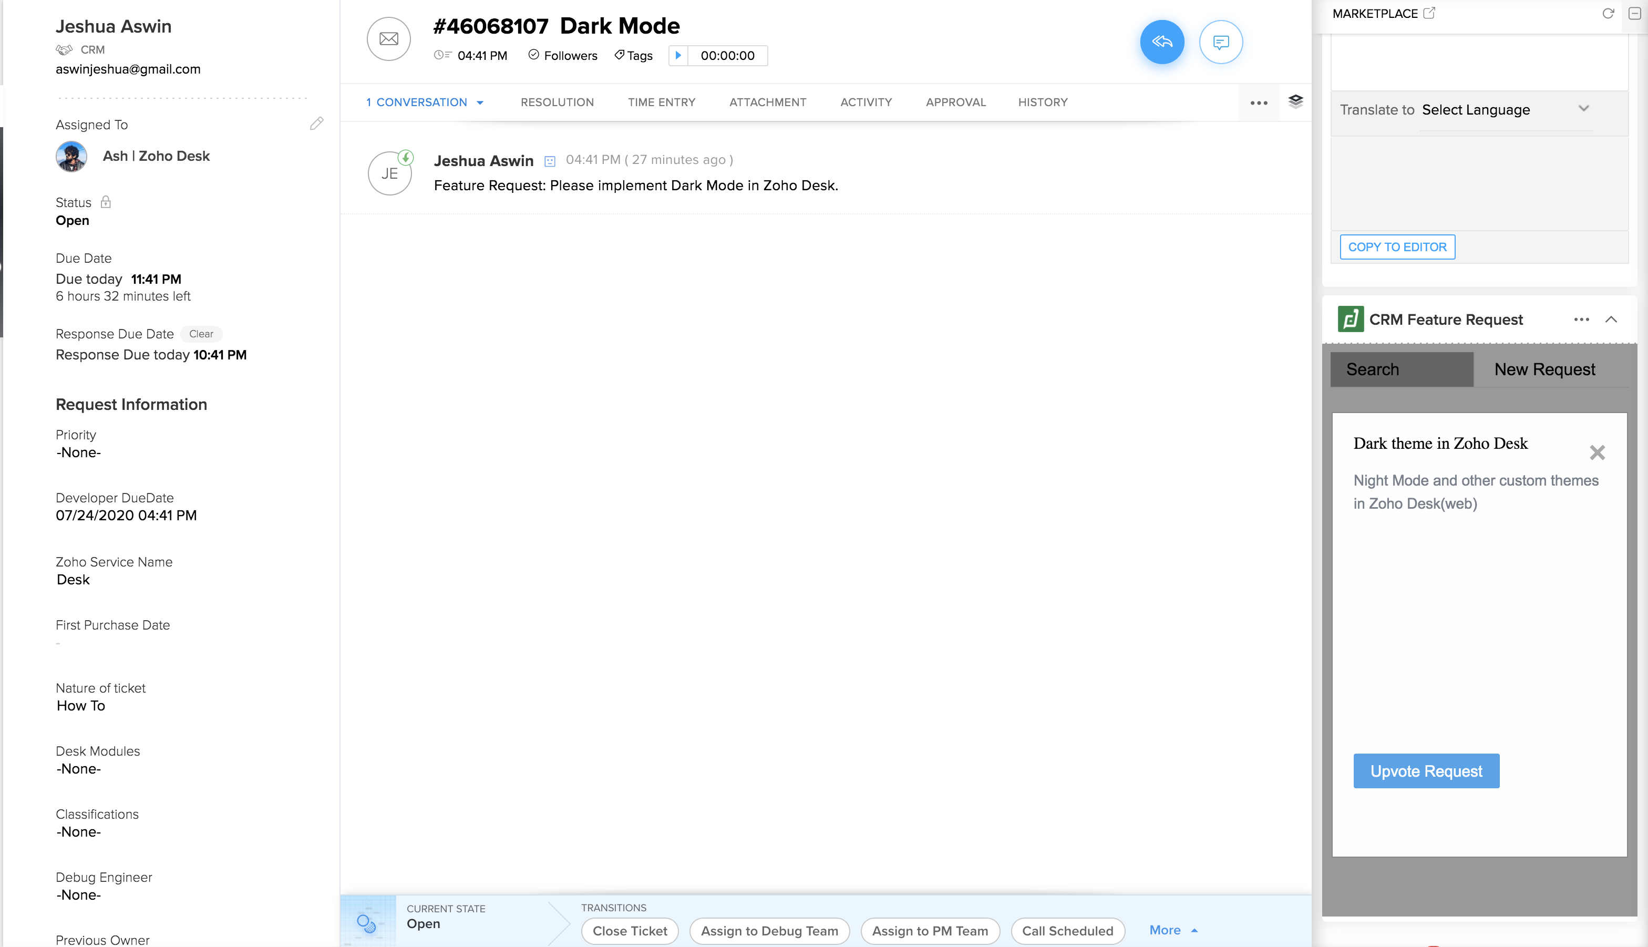The height and width of the screenshot is (947, 1648).
Task: Click Copy to Editor button
Action: 1397,247
